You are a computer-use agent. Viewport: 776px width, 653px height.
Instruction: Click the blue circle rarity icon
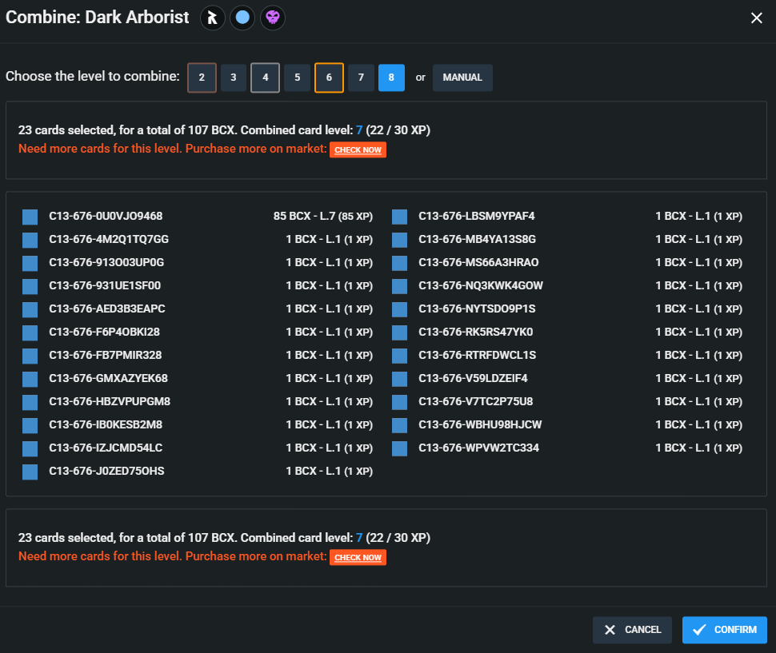tap(242, 18)
